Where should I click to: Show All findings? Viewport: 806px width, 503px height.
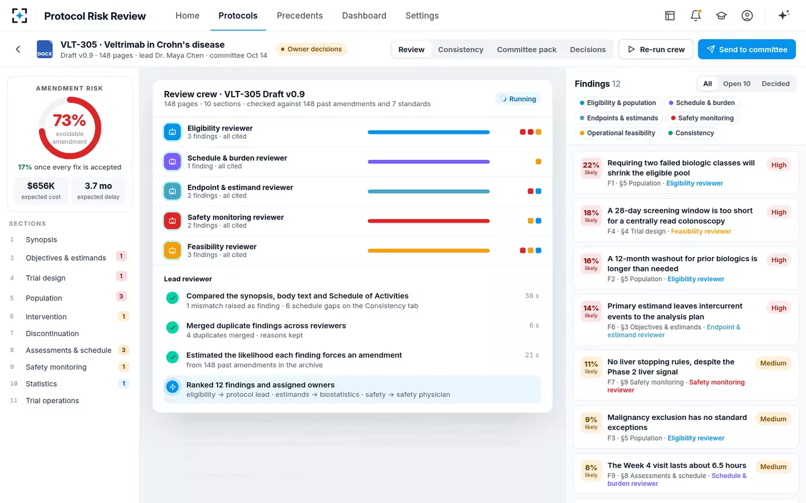point(707,84)
